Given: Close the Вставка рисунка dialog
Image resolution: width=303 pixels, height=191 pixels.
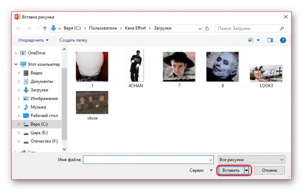Looking at the screenshot, I should (286, 17).
